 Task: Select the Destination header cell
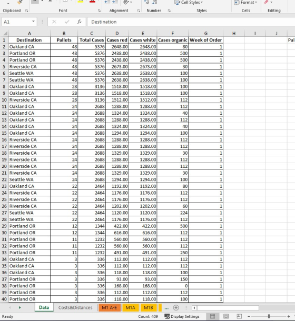[29, 40]
